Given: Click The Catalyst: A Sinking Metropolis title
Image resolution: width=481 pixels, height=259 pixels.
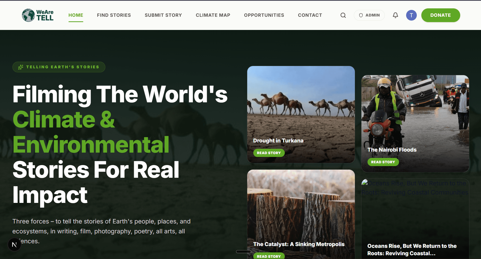Looking at the screenshot, I should click(299, 244).
